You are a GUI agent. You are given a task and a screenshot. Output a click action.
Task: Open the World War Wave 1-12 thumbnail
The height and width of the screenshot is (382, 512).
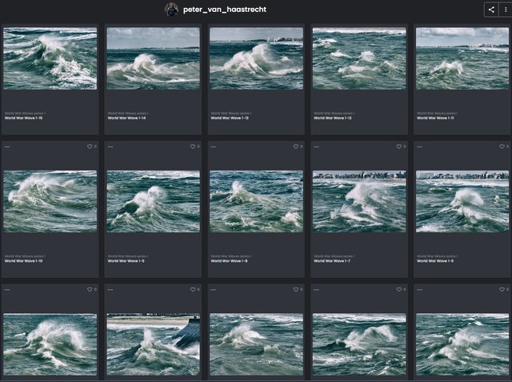pyautogui.click(x=359, y=58)
